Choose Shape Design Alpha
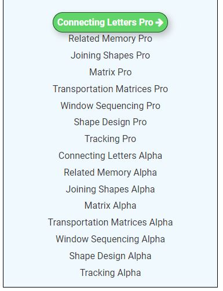 110,256
